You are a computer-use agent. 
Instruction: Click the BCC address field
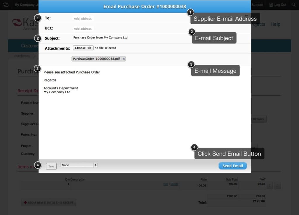pos(128,29)
